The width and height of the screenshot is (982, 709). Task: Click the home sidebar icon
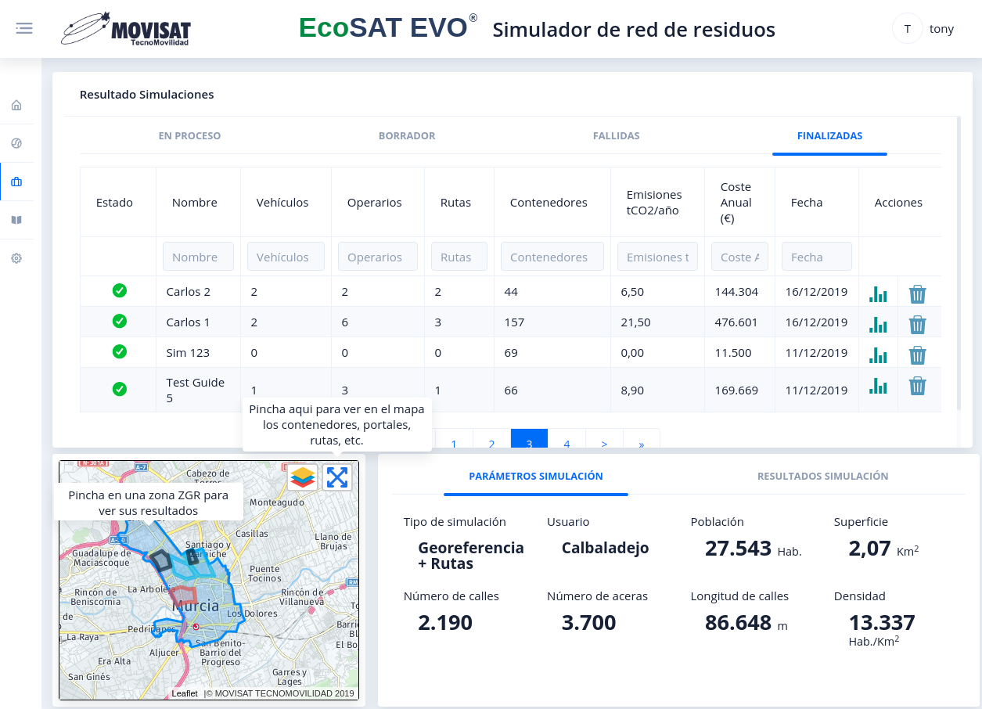pyautogui.click(x=16, y=106)
